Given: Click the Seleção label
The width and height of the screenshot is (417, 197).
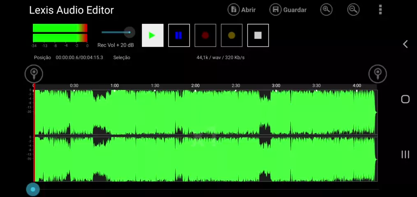Looking at the screenshot, I should click(122, 57).
